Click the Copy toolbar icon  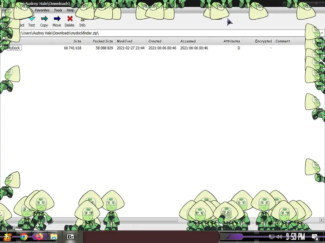click(x=44, y=19)
